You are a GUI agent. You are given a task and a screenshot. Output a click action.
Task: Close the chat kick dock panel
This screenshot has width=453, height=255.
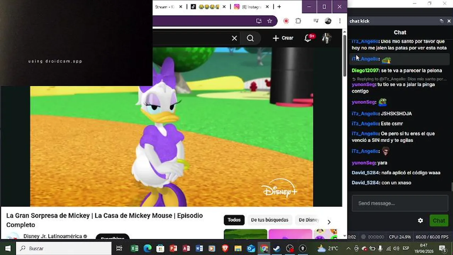pyautogui.click(x=449, y=21)
